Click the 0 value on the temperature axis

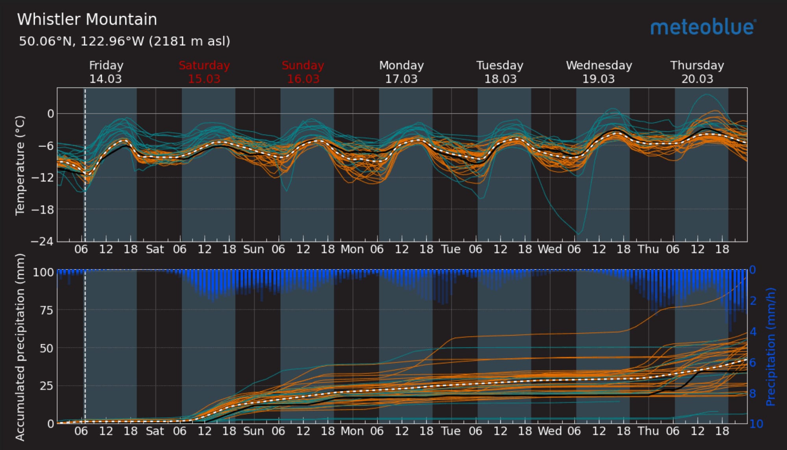[50, 114]
